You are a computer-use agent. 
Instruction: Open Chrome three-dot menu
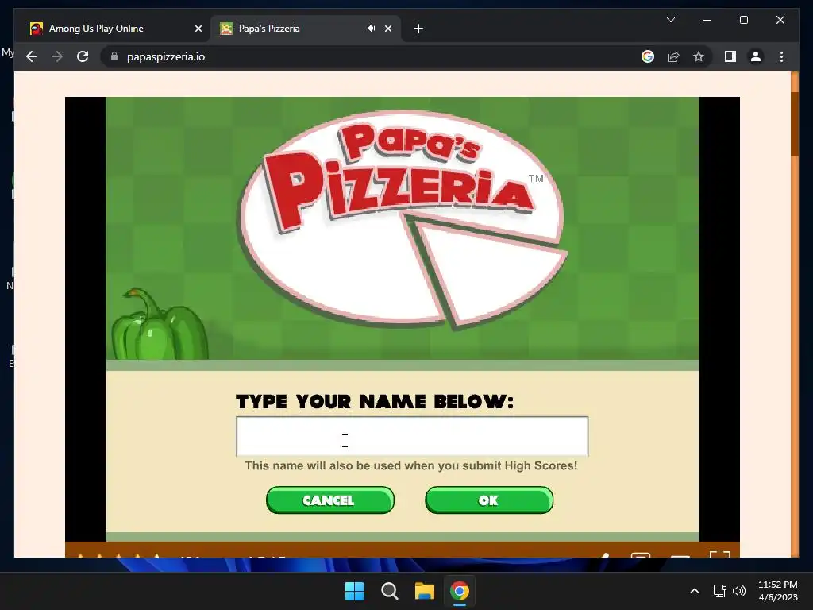[x=781, y=56]
